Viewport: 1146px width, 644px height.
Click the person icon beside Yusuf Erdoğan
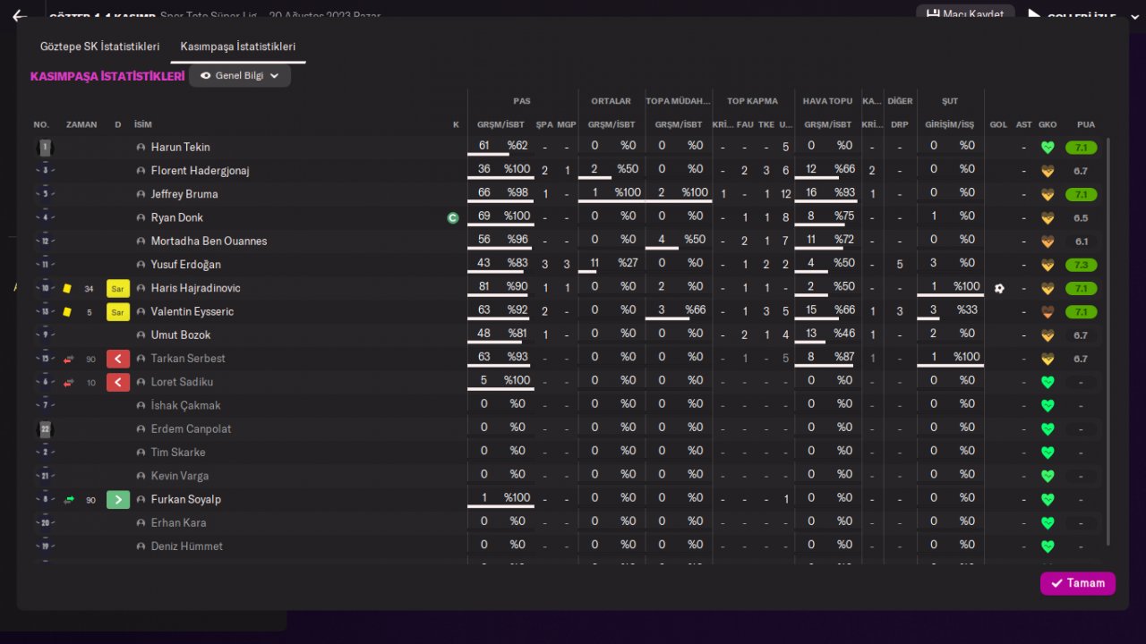coord(141,265)
